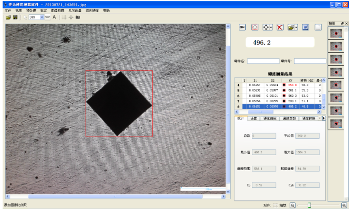Viewport: 350px width, 209px height.
Task: Toggle the grid overlay icon
Action: click(x=64, y=17)
